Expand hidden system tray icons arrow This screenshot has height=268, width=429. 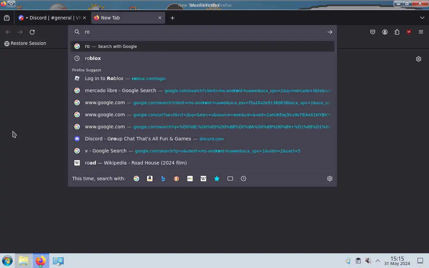click(x=378, y=261)
